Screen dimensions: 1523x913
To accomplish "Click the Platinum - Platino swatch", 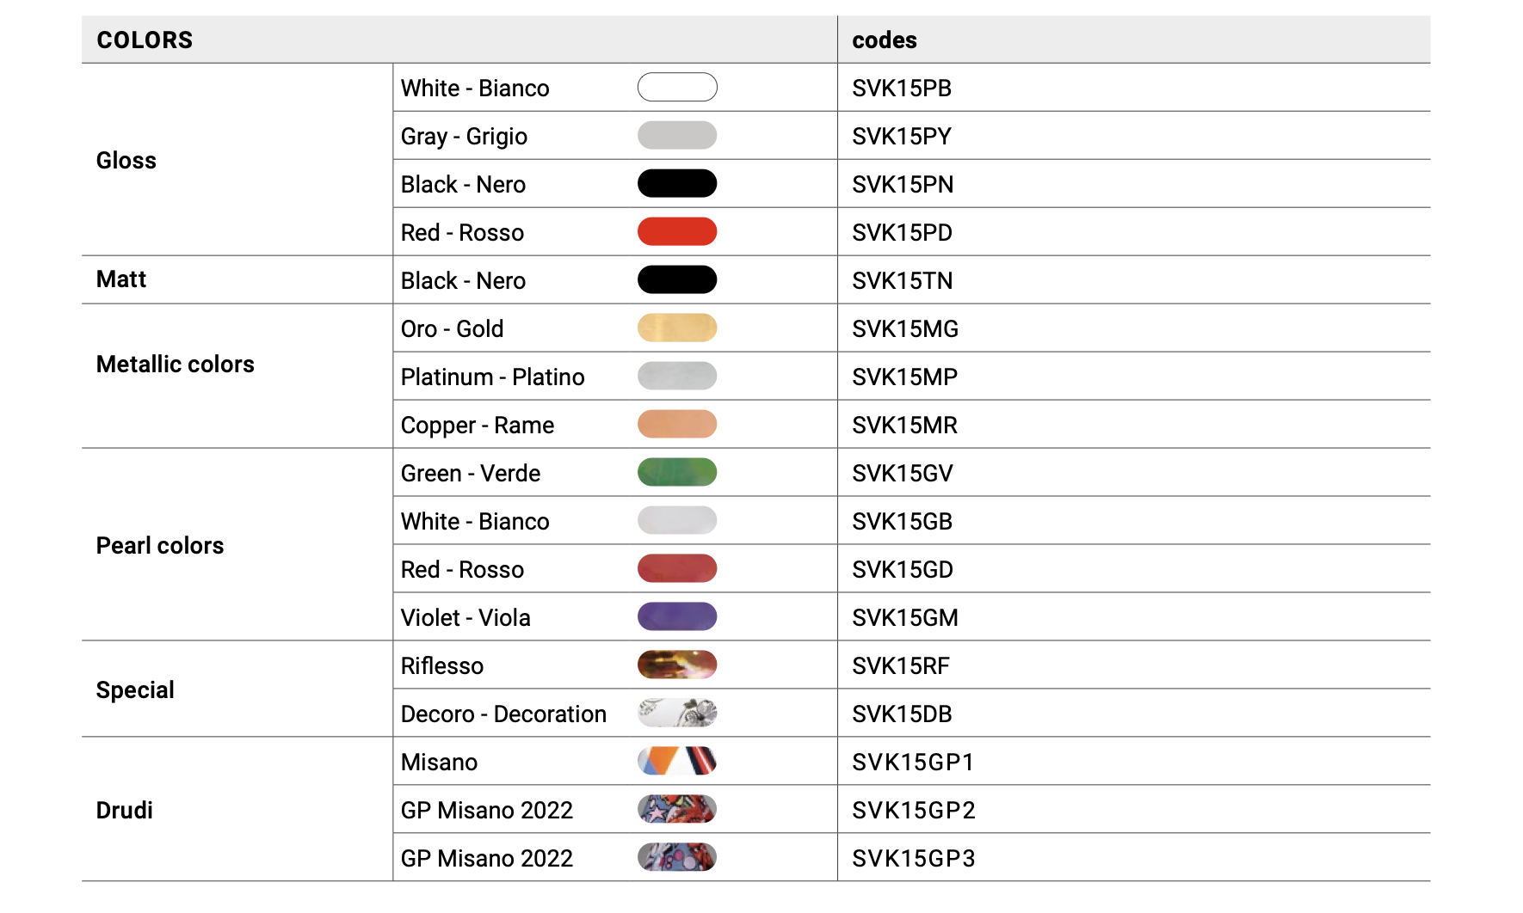I will (x=677, y=377).
